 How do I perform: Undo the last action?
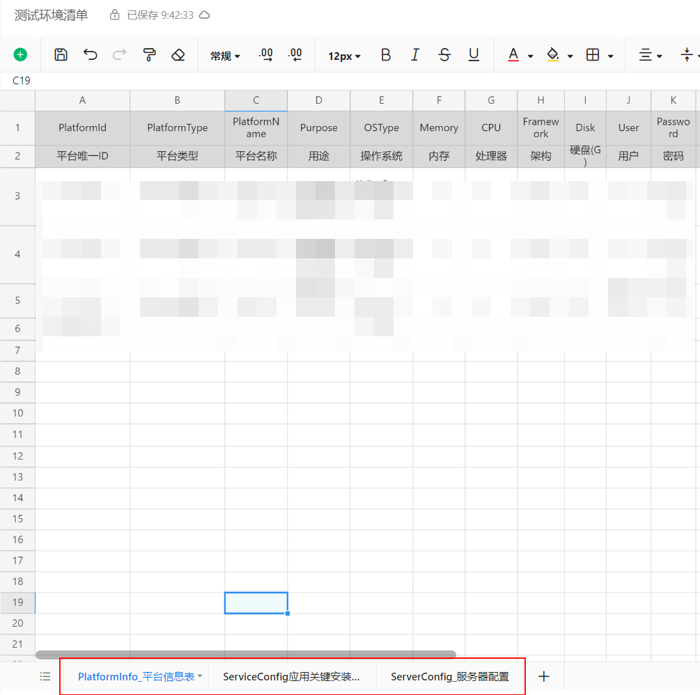(91, 55)
